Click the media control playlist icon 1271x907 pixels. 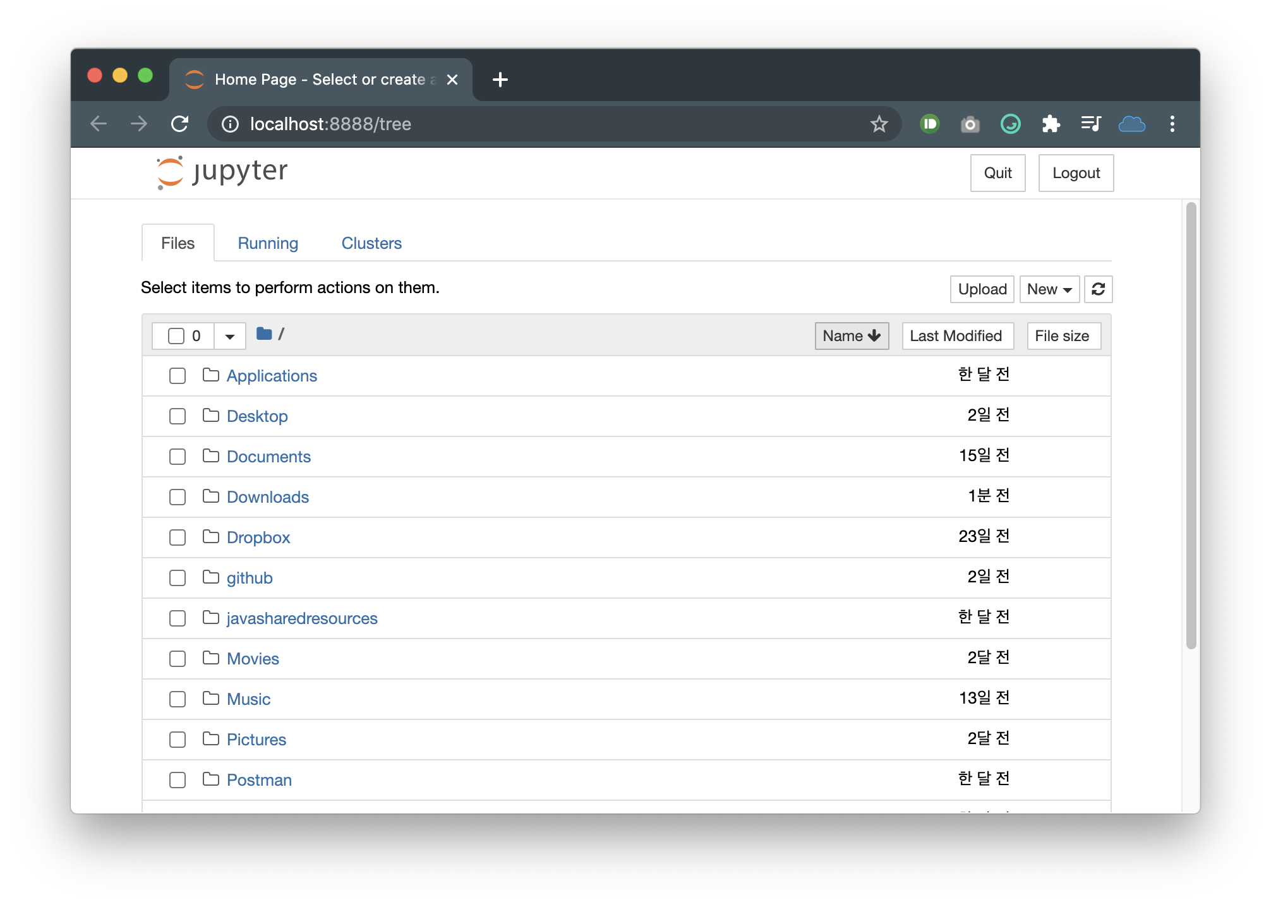1091,124
